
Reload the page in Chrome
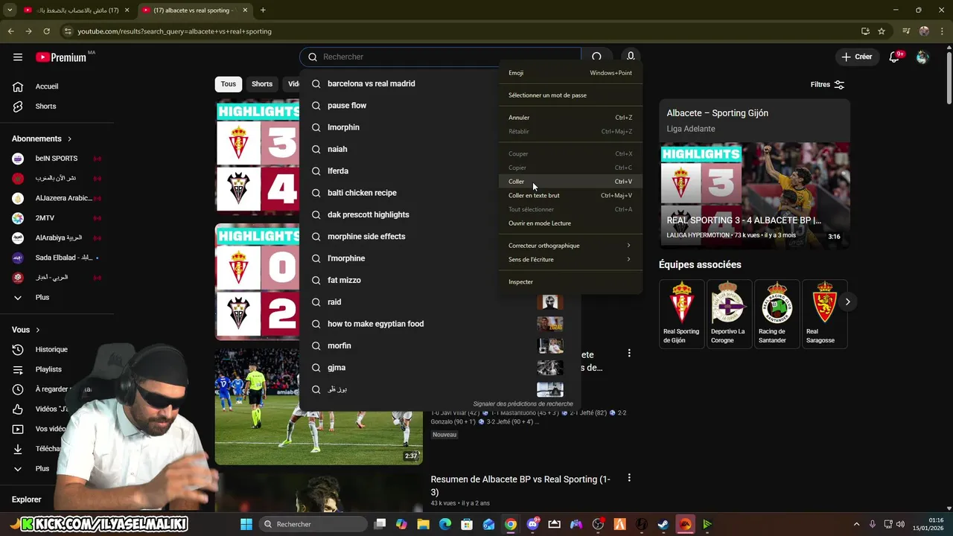tap(46, 31)
